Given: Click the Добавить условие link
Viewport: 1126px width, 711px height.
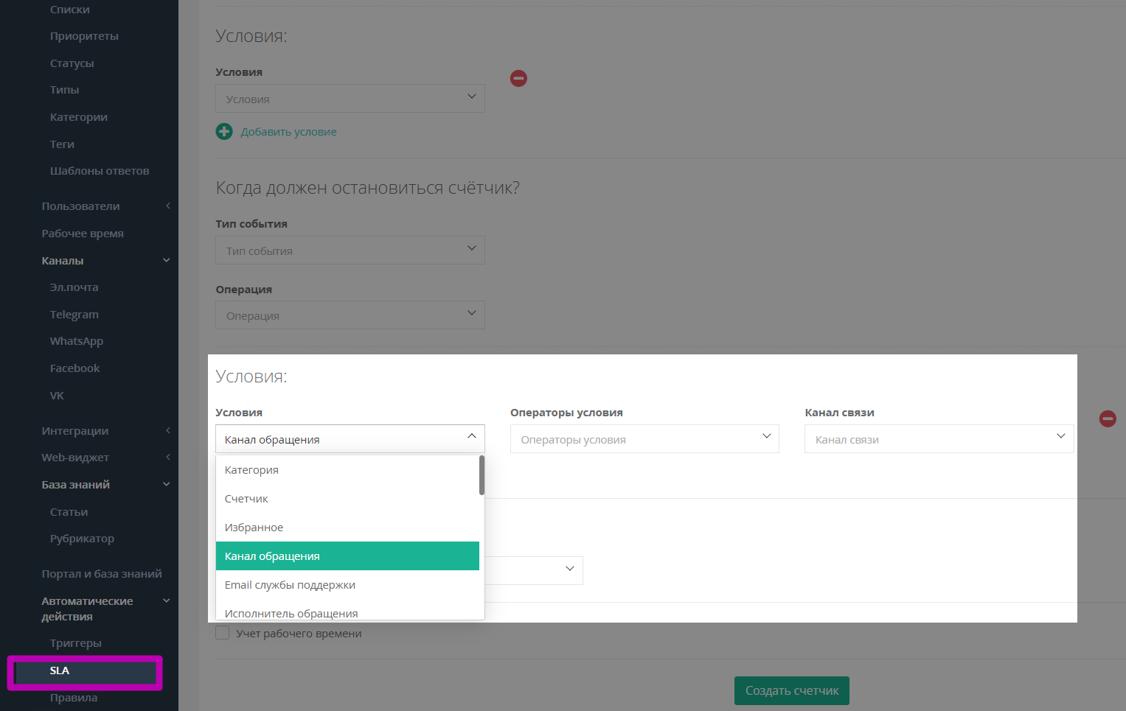Looking at the screenshot, I should 288,132.
